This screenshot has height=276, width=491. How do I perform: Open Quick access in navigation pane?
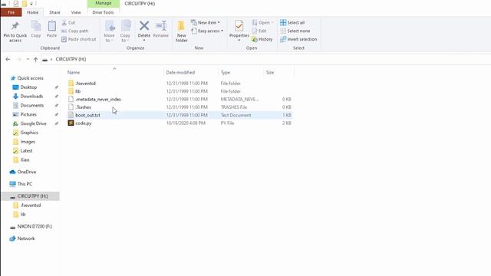(x=31, y=78)
